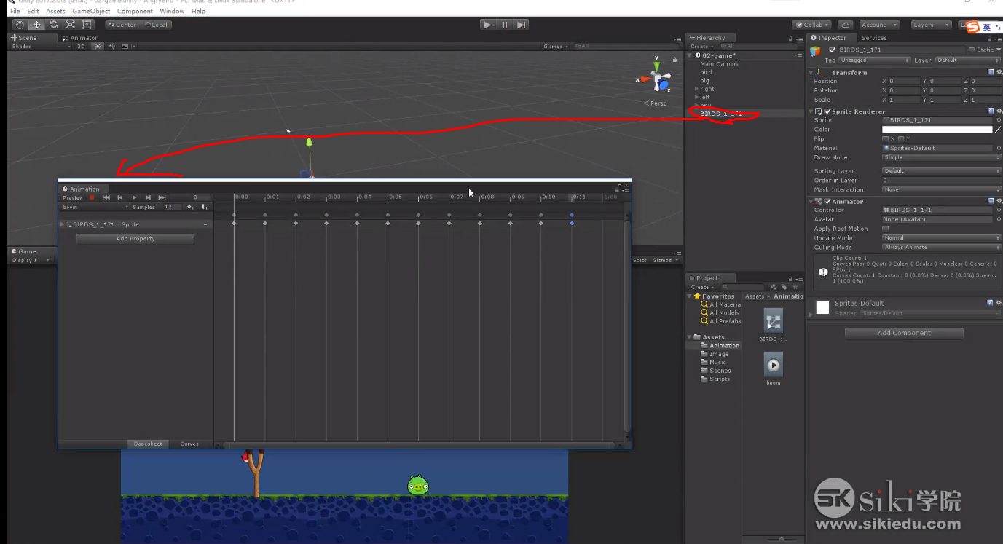The width and height of the screenshot is (1003, 544).
Task: Play the boom animation clip
Action: 134,197
